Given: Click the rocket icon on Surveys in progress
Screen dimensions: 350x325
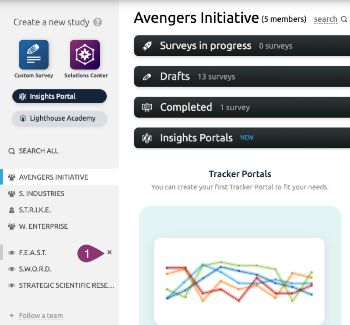Looking at the screenshot, I should [x=147, y=46].
